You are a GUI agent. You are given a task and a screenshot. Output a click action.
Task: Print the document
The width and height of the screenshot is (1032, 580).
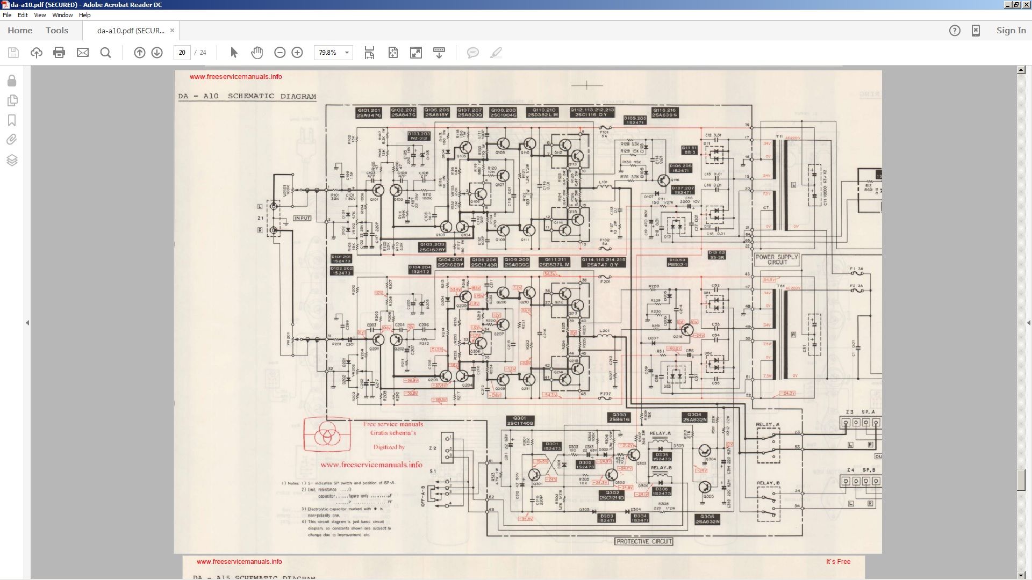59,53
